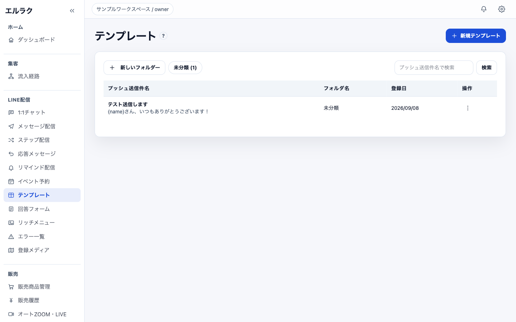Click the メッセージ配信 paper plane icon

coord(11,126)
